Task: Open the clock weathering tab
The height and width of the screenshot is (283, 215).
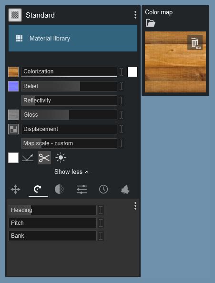Action: (x=103, y=190)
